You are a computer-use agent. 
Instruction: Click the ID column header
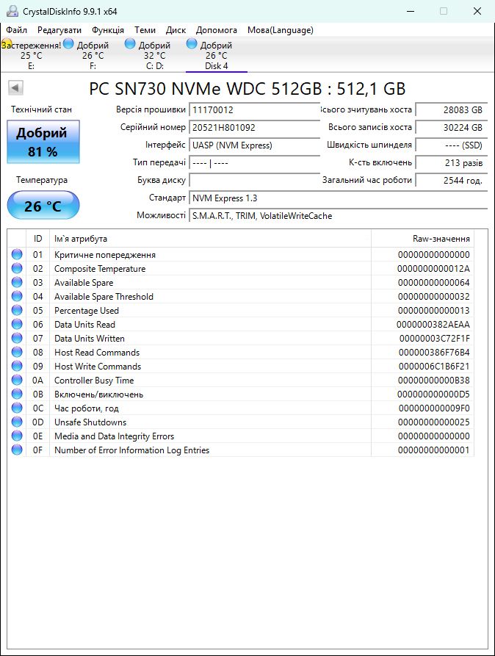tap(37, 239)
